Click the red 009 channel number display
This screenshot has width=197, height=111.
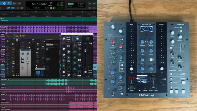tap(131, 79)
